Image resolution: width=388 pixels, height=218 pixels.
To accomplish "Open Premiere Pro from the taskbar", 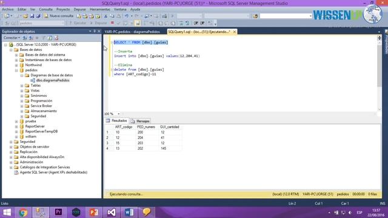I will coord(58,213).
